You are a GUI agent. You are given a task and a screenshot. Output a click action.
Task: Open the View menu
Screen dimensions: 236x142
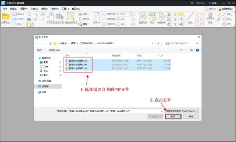[24, 9]
